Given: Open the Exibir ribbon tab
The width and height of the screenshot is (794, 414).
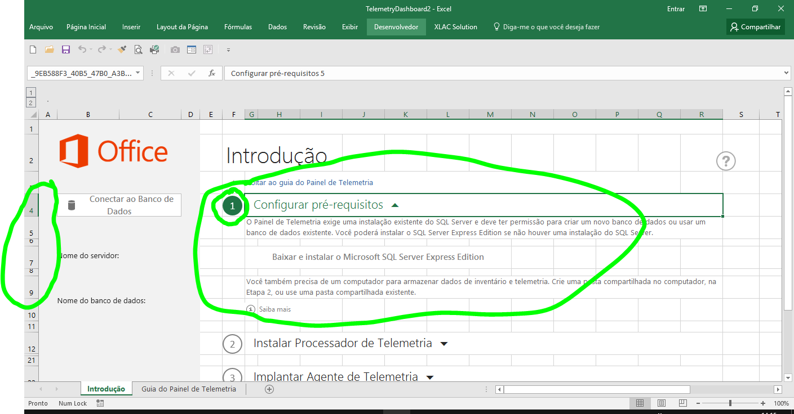Looking at the screenshot, I should tap(350, 26).
